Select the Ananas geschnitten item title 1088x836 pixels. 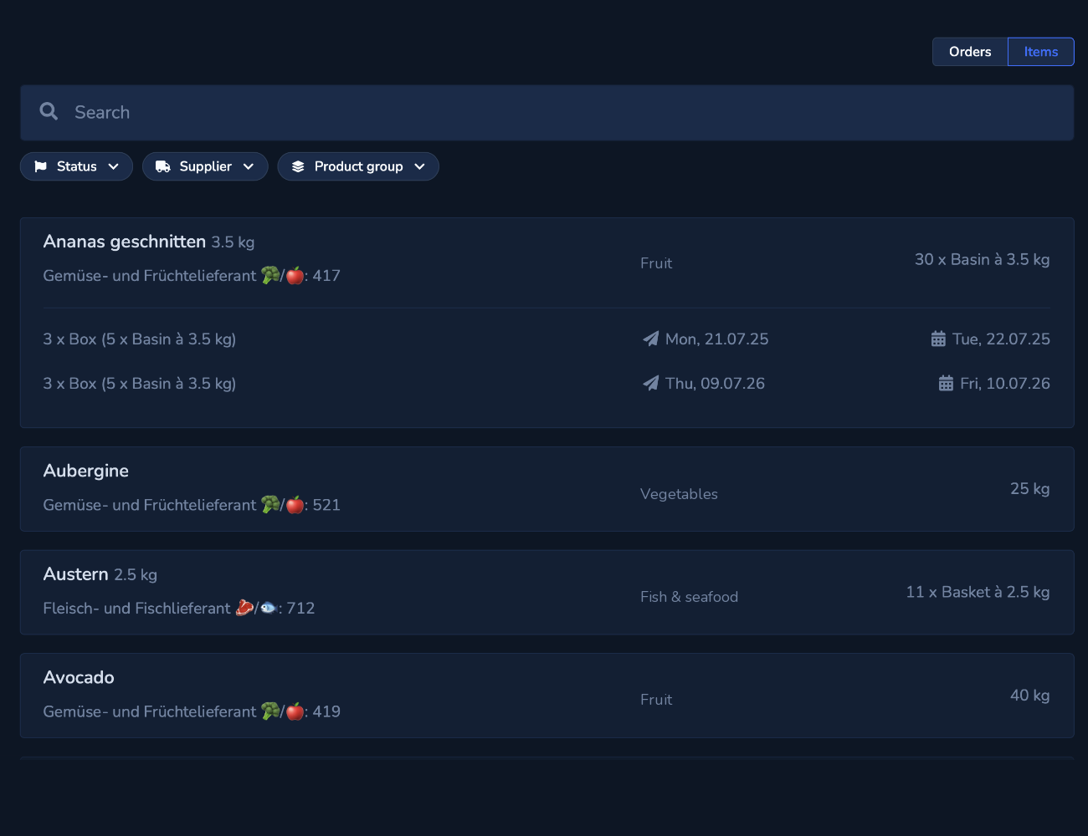(125, 242)
